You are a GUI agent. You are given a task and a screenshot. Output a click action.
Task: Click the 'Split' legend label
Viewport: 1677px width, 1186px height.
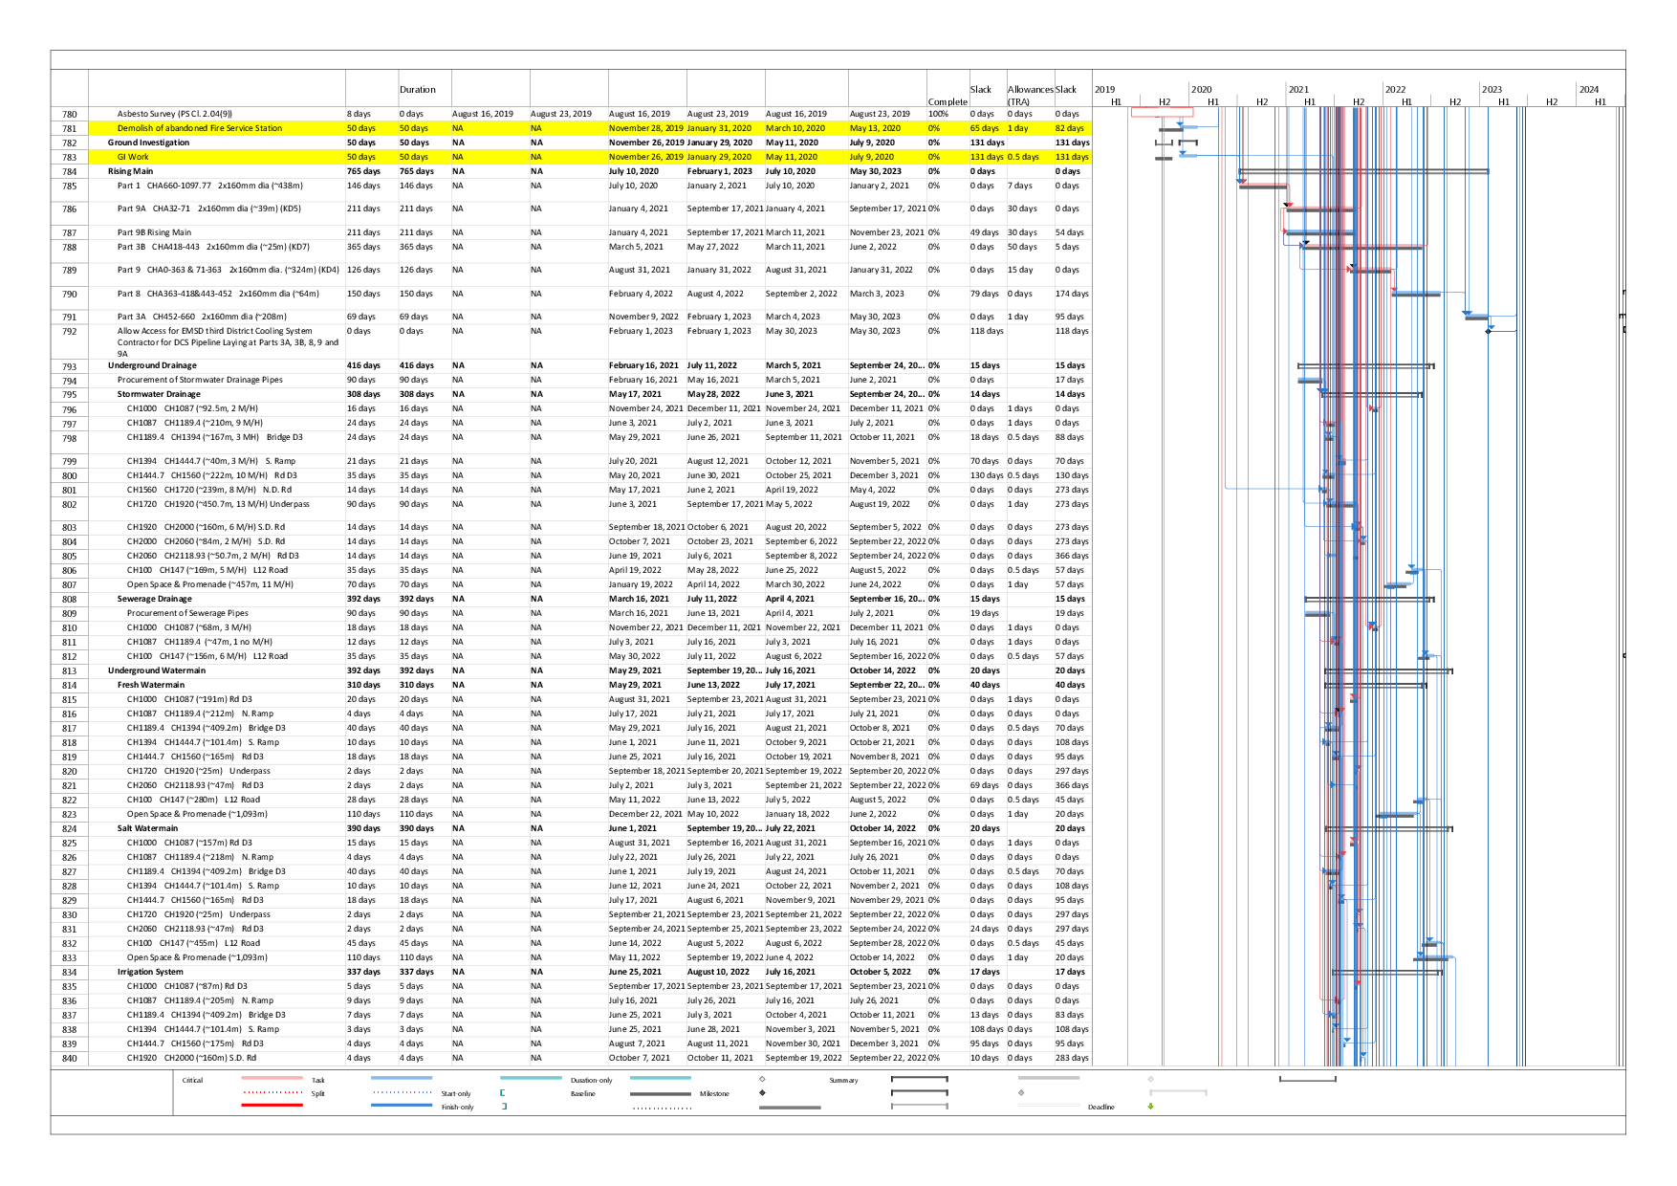pyautogui.click(x=317, y=1093)
